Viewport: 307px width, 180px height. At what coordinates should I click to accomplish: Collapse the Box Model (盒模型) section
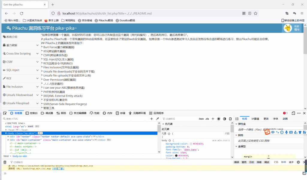pos(236,146)
